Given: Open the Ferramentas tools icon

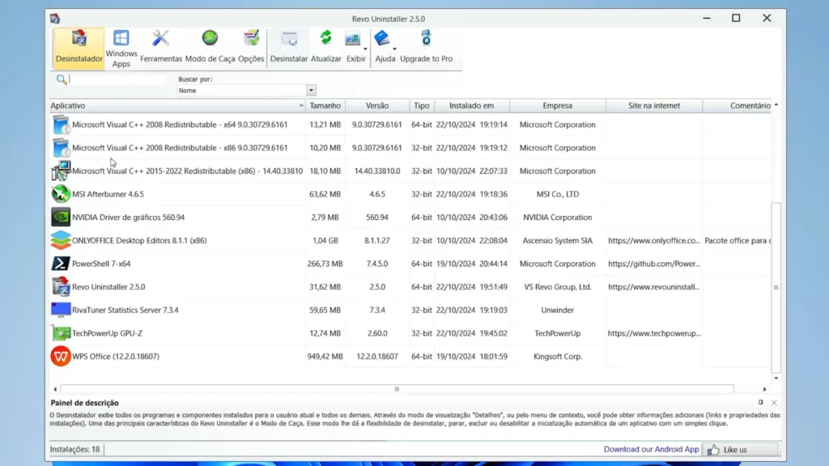Looking at the screenshot, I should pyautogui.click(x=161, y=48).
